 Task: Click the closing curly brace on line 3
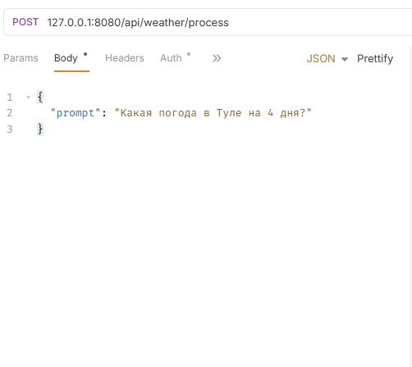point(40,129)
